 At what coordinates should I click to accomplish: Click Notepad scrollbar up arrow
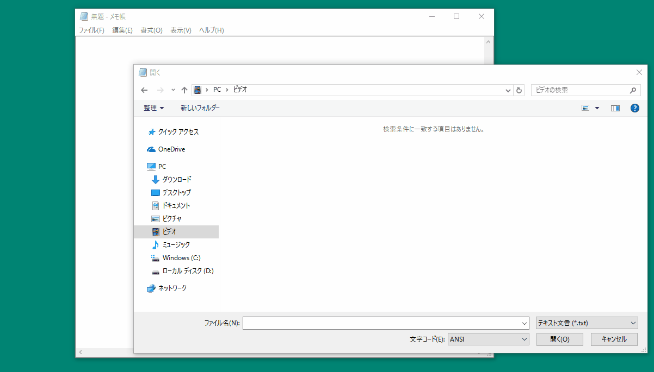[488, 42]
